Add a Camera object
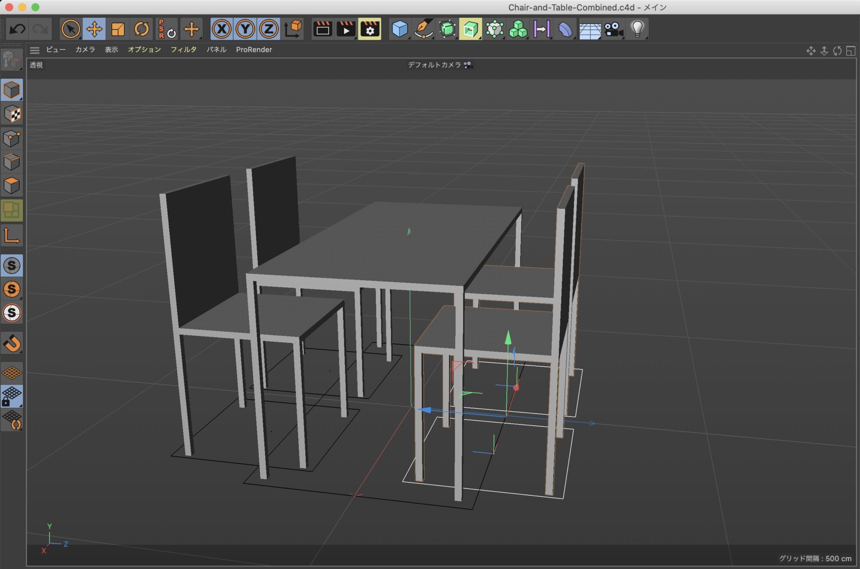Screen dimensions: 860x569 point(613,29)
